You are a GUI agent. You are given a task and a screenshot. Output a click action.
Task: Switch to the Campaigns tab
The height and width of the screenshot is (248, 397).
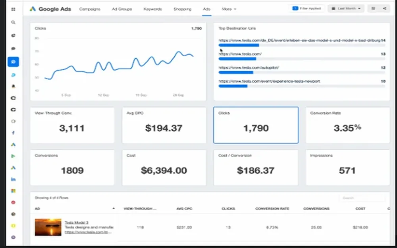click(90, 9)
